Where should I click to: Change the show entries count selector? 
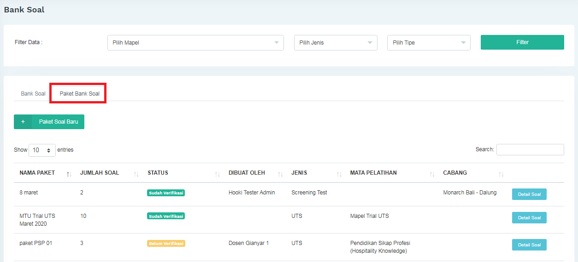[42, 150]
